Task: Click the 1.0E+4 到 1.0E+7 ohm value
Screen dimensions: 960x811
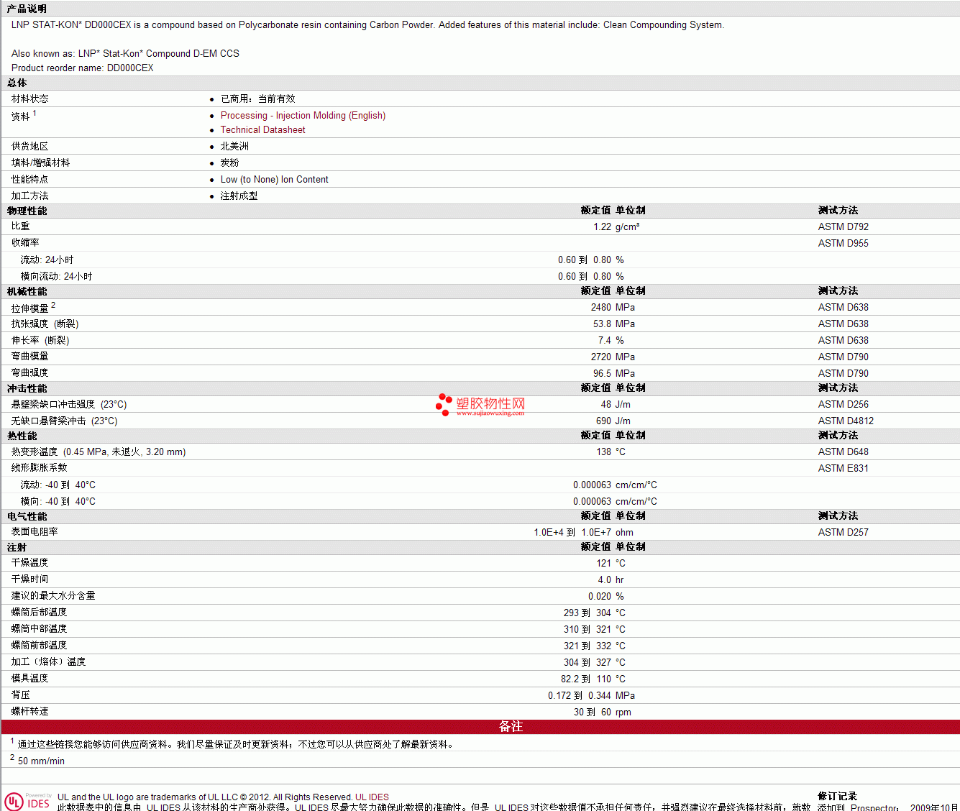Action: coord(584,533)
